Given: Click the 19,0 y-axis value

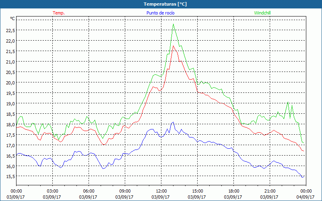Looking at the screenshot, I should tap(10, 103).
